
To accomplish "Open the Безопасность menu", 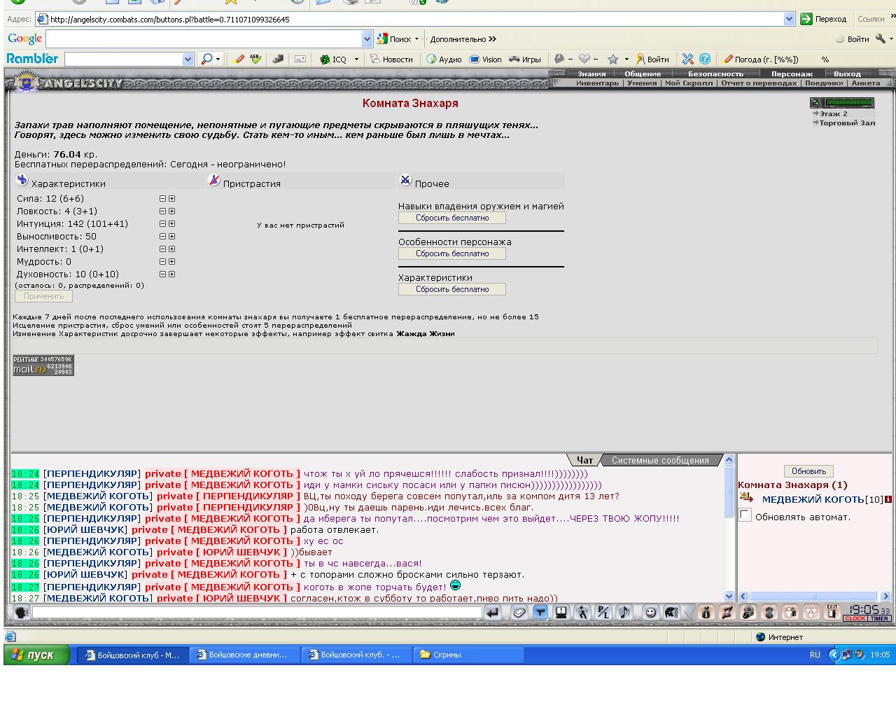I will [715, 74].
